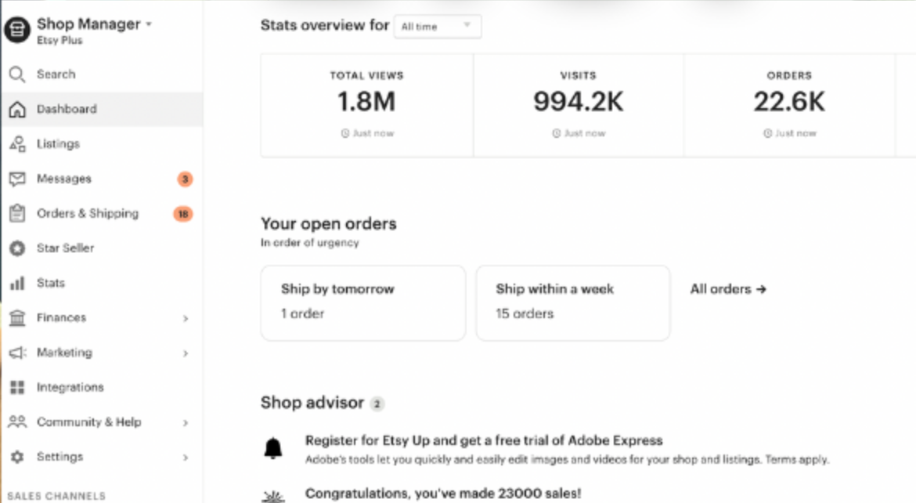Click the Settings gear icon
The width and height of the screenshot is (916, 503).
[17, 457]
